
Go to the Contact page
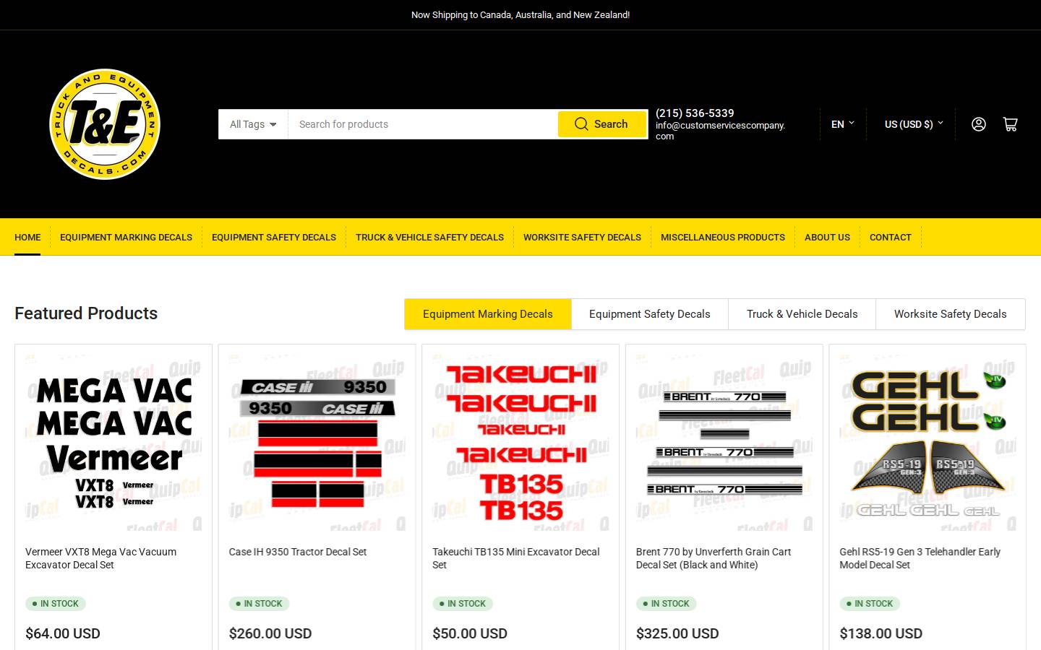click(x=891, y=237)
